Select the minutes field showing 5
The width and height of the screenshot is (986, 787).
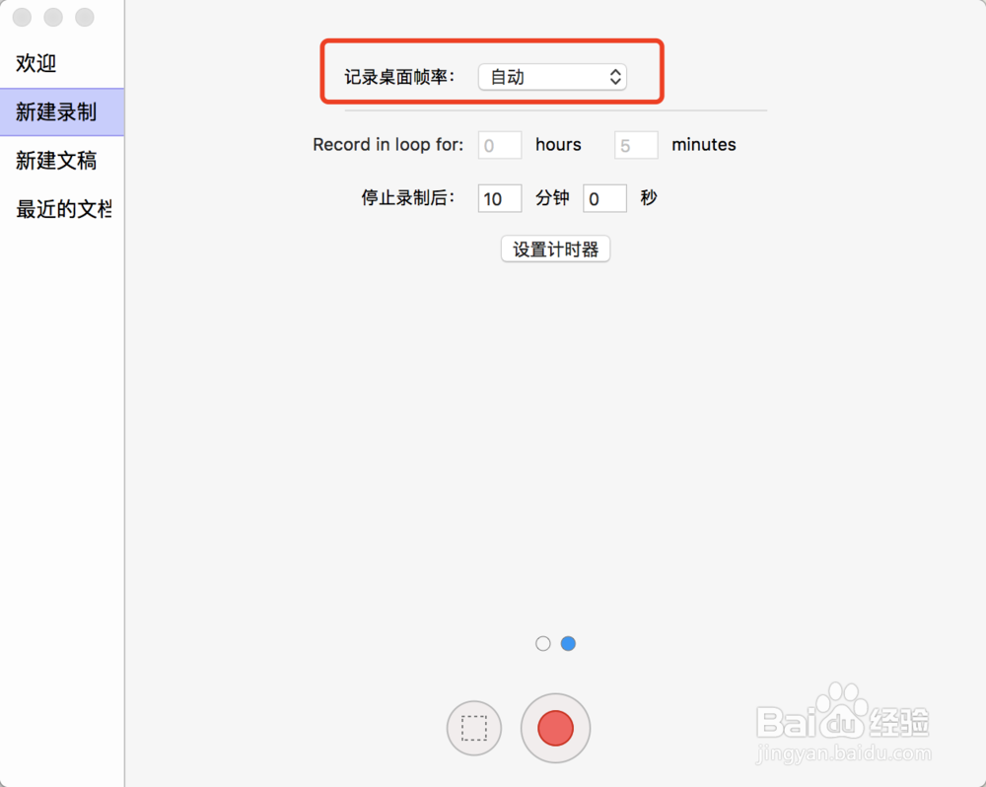point(635,144)
